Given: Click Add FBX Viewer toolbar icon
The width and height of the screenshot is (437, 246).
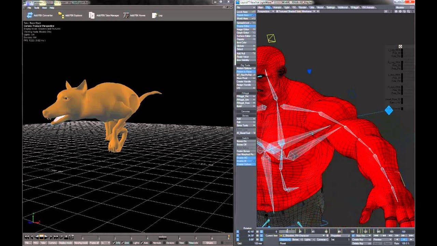Looking at the screenshot, I should tap(126, 15).
